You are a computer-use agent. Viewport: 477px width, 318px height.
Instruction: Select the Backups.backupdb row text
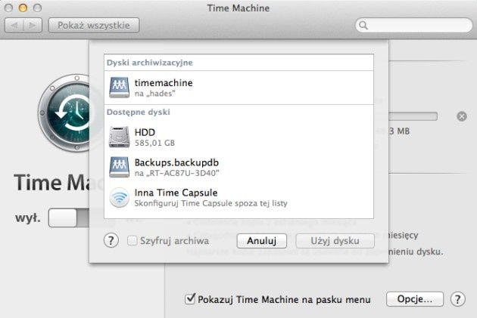(176, 162)
